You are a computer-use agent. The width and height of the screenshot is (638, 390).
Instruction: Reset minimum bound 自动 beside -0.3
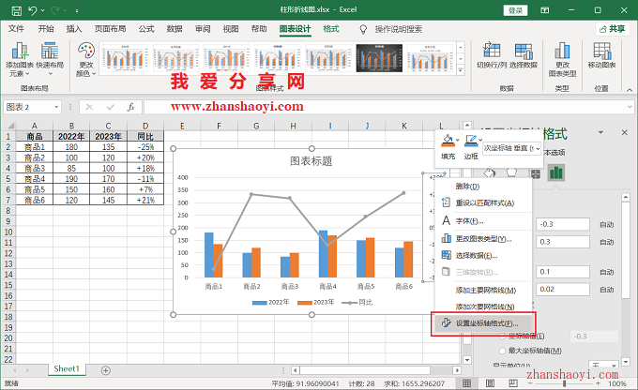pyautogui.click(x=607, y=224)
